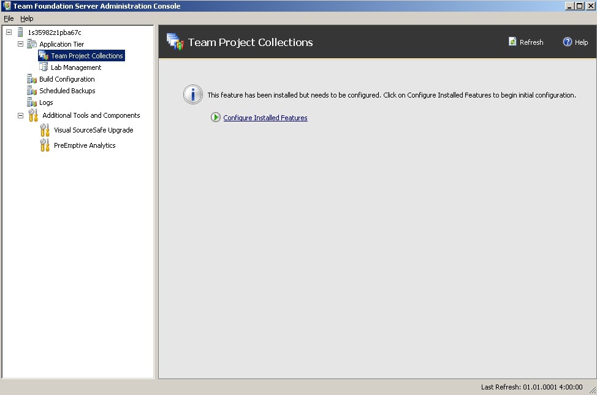
Task: Click the Refresh label in header
Action: (x=531, y=42)
